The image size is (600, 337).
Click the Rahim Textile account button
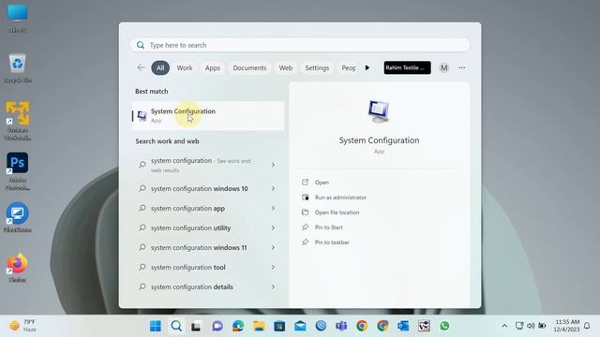[407, 67]
